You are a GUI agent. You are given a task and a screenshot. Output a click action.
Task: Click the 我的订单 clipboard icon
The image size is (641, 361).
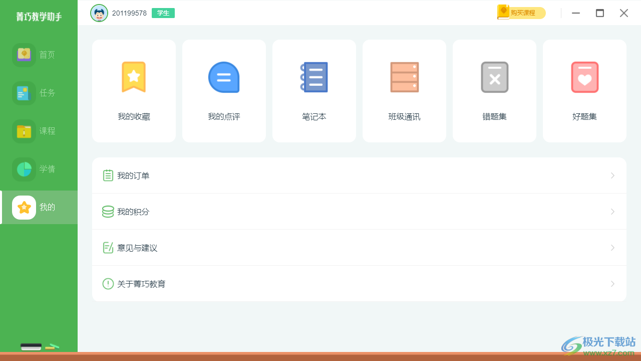coord(108,175)
